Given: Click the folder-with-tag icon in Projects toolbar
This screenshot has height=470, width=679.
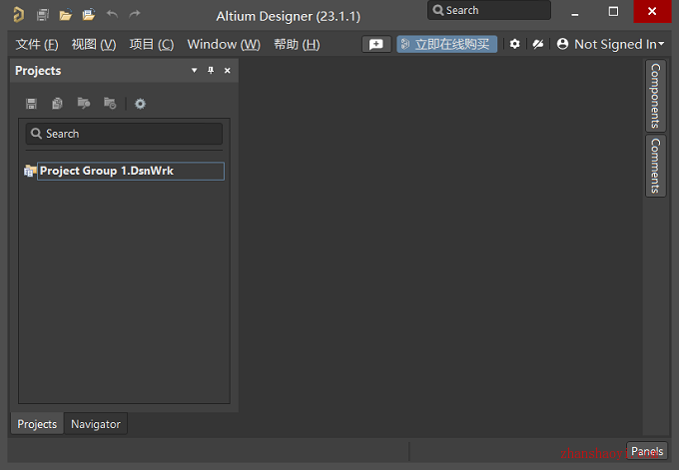Looking at the screenshot, I should [x=84, y=104].
